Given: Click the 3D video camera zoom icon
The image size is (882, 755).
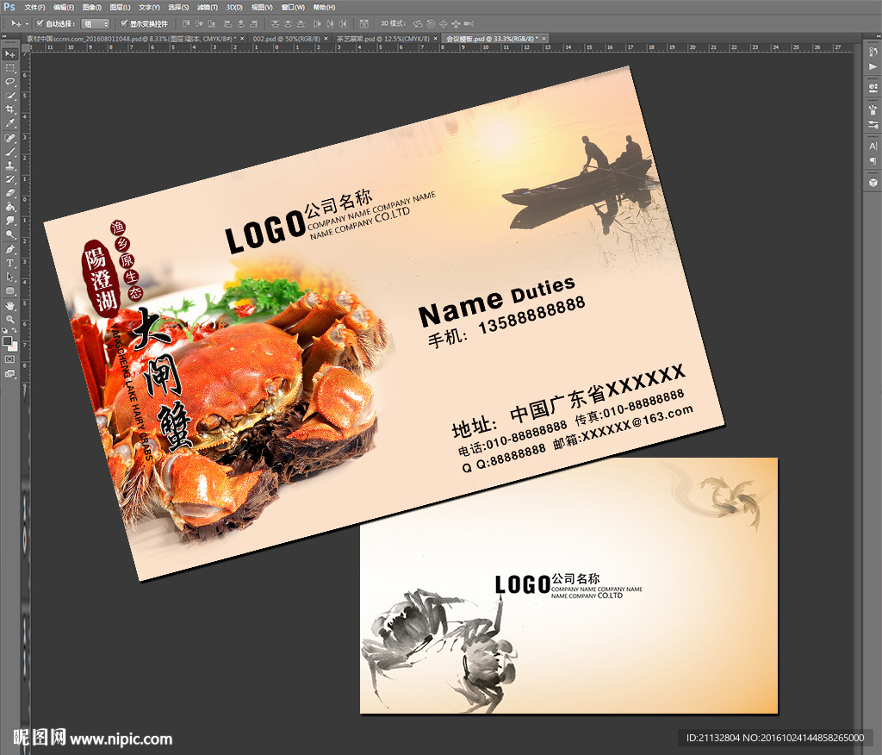Looking at the screenshot, I should [469, 23].
